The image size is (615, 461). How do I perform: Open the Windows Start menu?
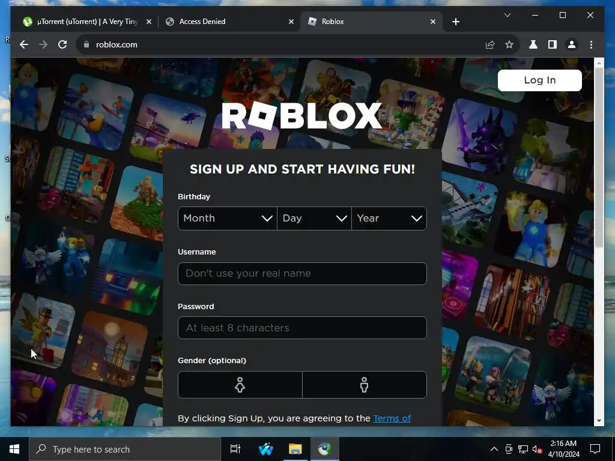[x=14, y=449]
